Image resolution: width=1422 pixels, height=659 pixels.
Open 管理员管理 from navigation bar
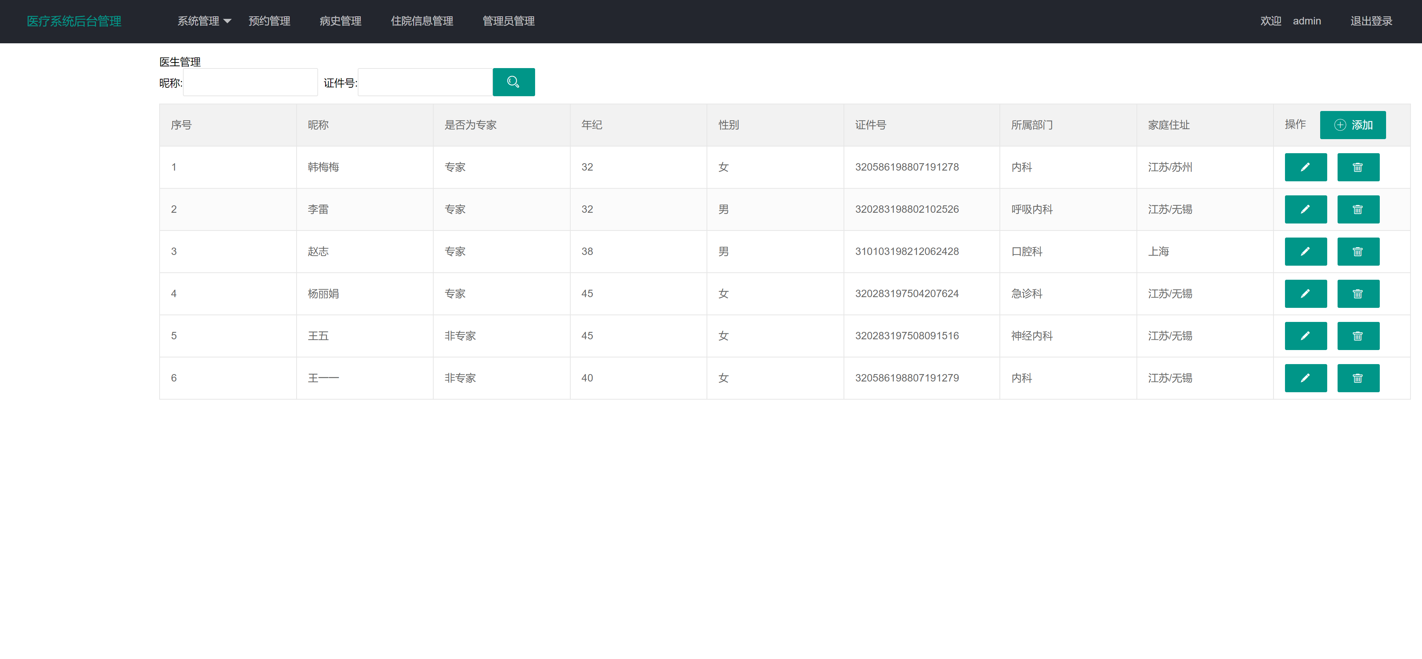508,21
